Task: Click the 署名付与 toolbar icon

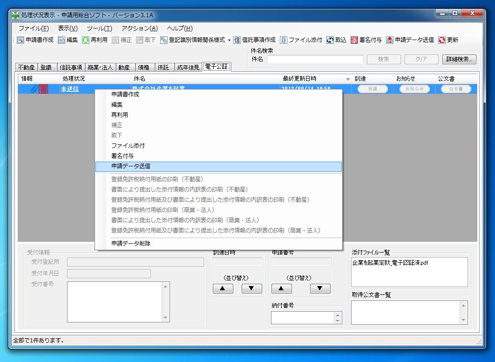Action: (354, 40)
